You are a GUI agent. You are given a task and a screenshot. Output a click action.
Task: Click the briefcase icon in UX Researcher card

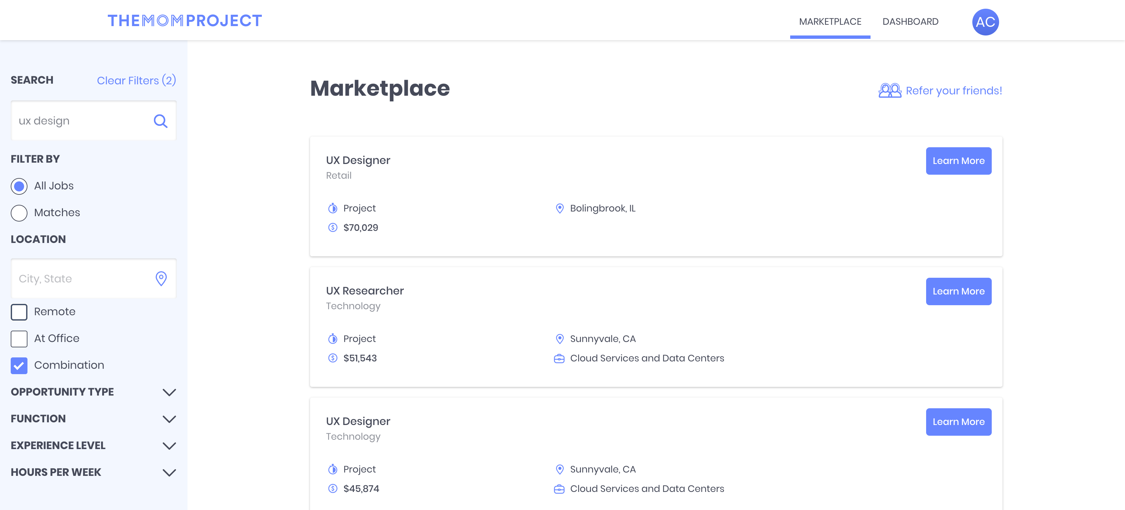pos(559,358)
